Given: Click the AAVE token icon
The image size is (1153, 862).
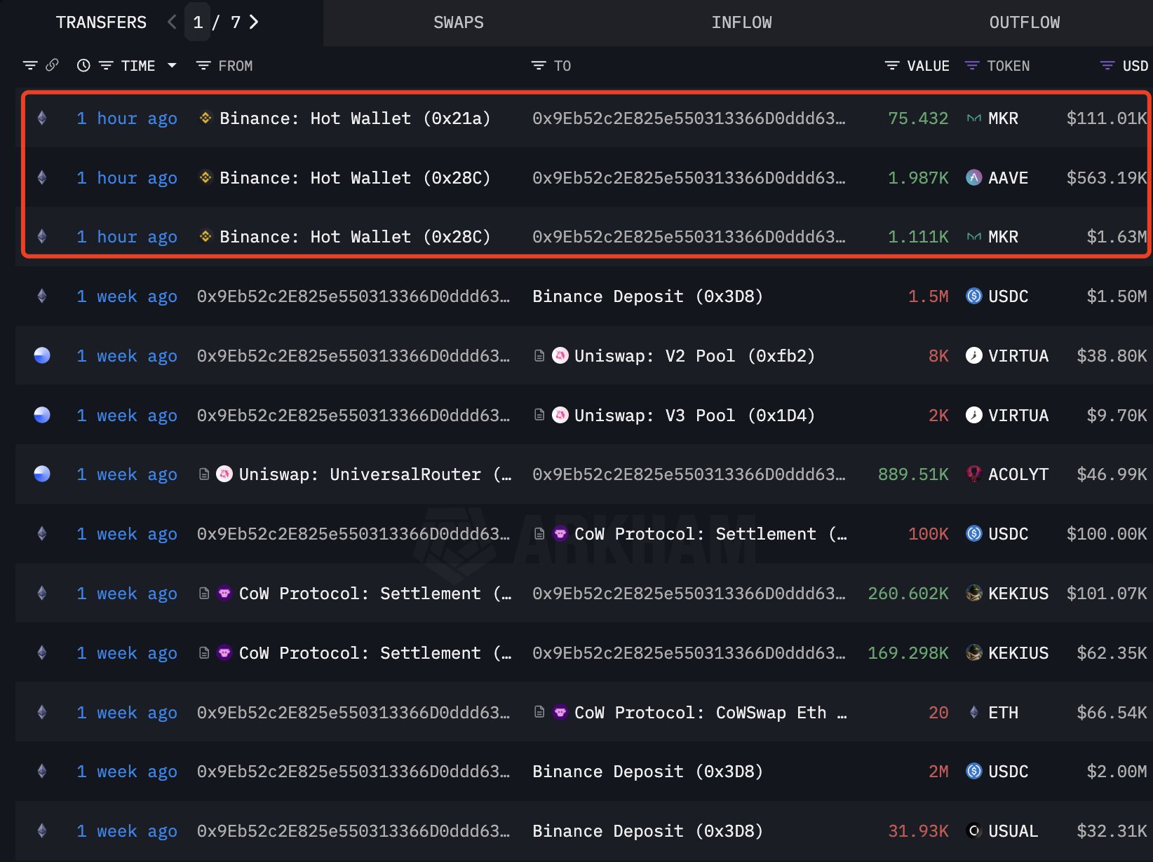Looking at the screenshot, I should (973, 178).
